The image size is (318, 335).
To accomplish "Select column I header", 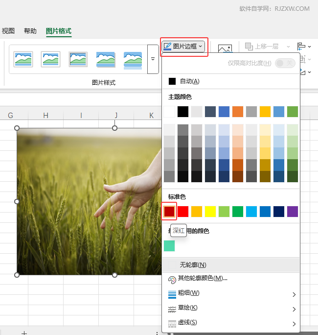I will (81, 116).
